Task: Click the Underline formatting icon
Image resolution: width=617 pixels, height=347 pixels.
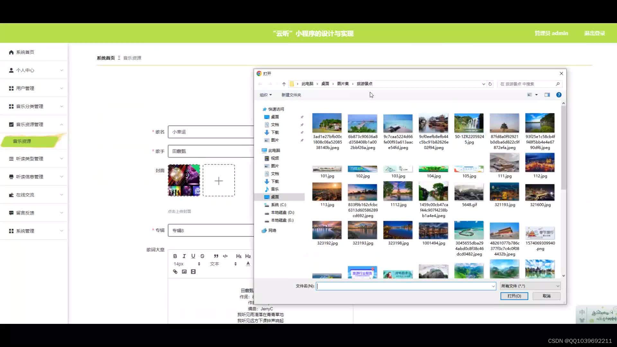Action: pos(193,256)
